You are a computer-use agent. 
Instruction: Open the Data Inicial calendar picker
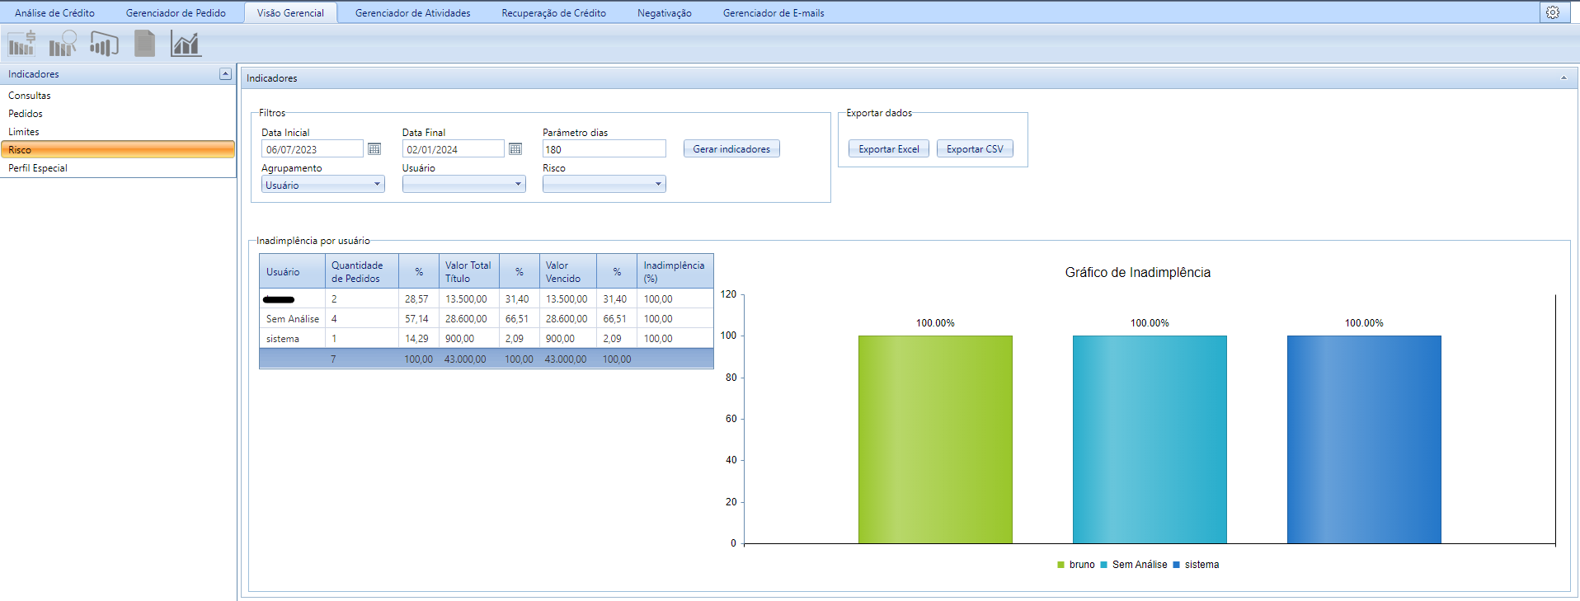(x=374, y=149)
